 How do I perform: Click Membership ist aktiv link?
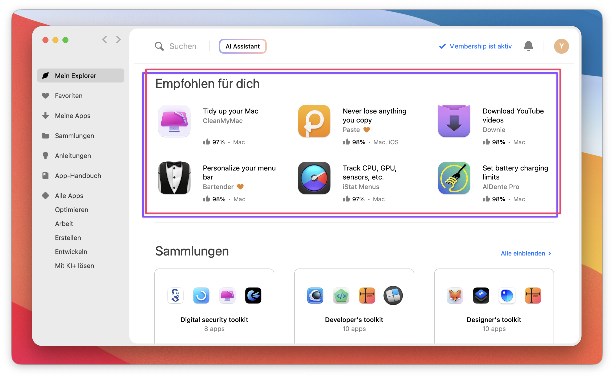coord(475,46)
